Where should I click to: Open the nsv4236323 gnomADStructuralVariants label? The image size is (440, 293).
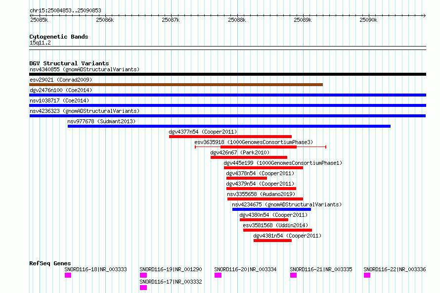coord(85,111)
